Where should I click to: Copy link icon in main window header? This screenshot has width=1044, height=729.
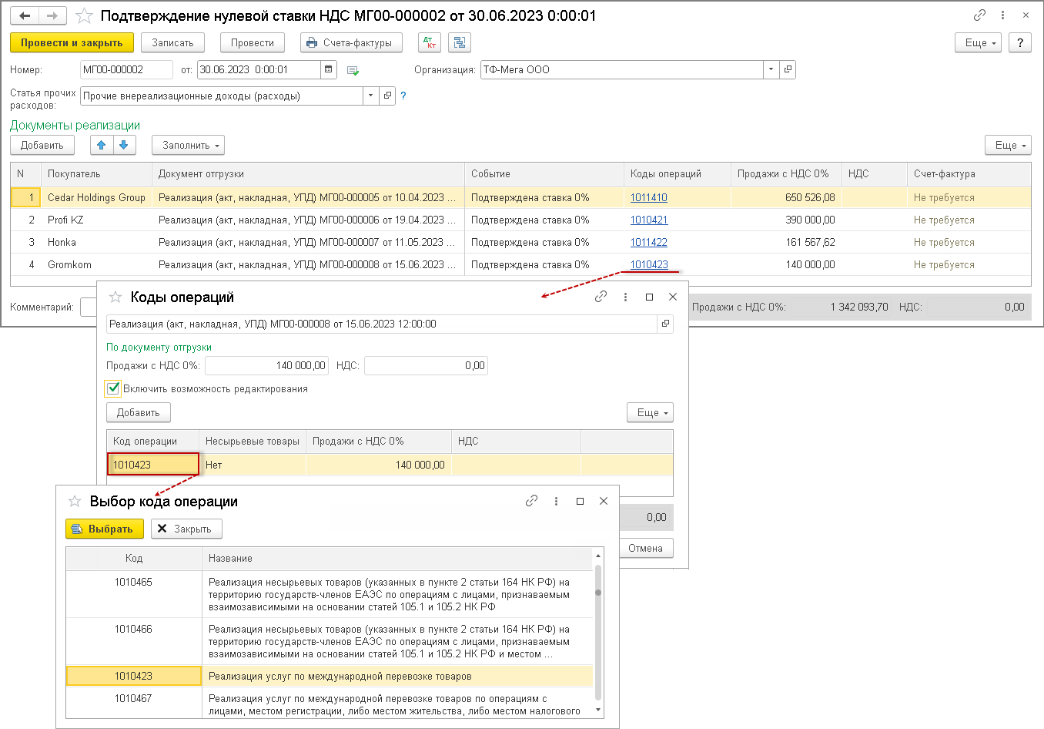tap(979, 15)
